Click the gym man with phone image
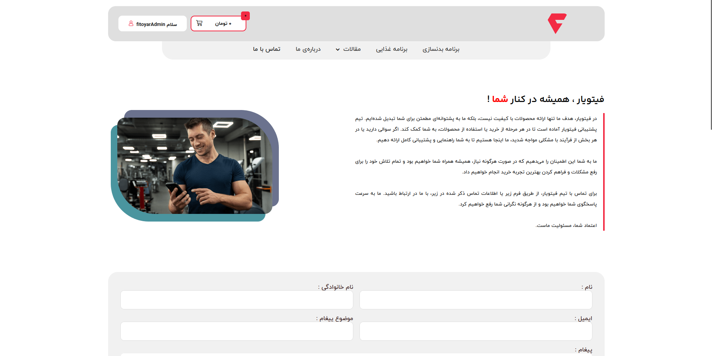This screenshot has height=356, width=712. [195, 166]
